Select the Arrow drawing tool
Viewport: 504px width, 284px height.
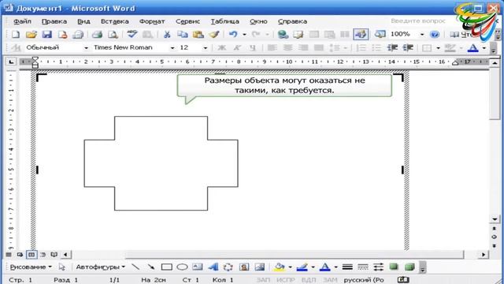[150, 267]
